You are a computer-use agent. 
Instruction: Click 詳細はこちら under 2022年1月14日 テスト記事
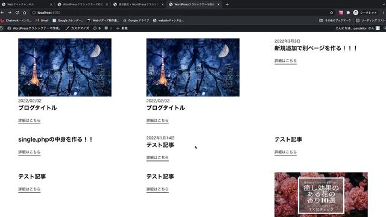[157, 158]
